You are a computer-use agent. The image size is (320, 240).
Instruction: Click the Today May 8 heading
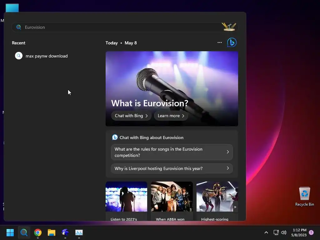click(x=121, y=43)
